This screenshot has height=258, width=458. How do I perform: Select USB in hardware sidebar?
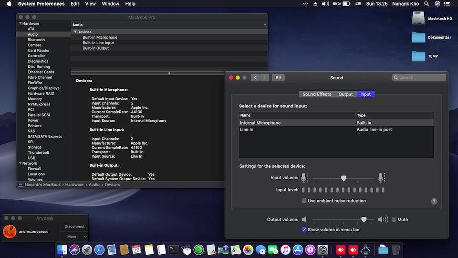31,158
